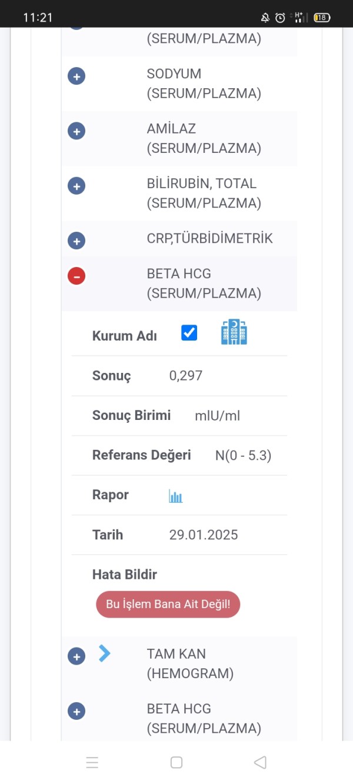This screenshot has width=353, height=784.
Task: Open the Rapor bar chart icon
Action: (x=176, y=496)
